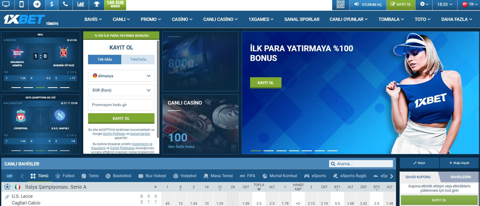480x206 pixels.
Task: Click KAYIT OL in the registration form
Action: point(121,119)
